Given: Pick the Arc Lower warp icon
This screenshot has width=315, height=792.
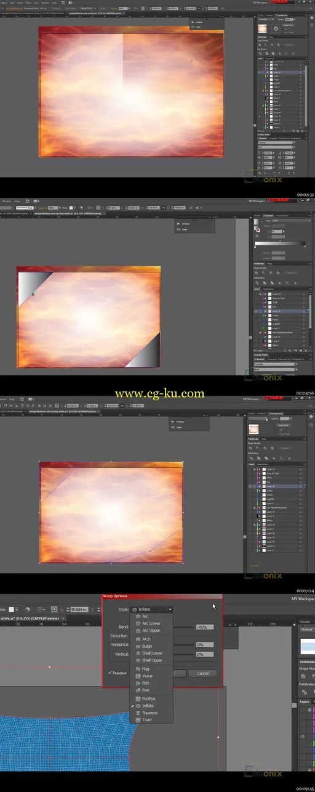Looking at the screenshot, I should click(138, 623).
